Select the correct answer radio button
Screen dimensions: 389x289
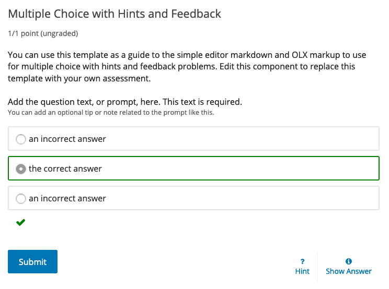20,169
